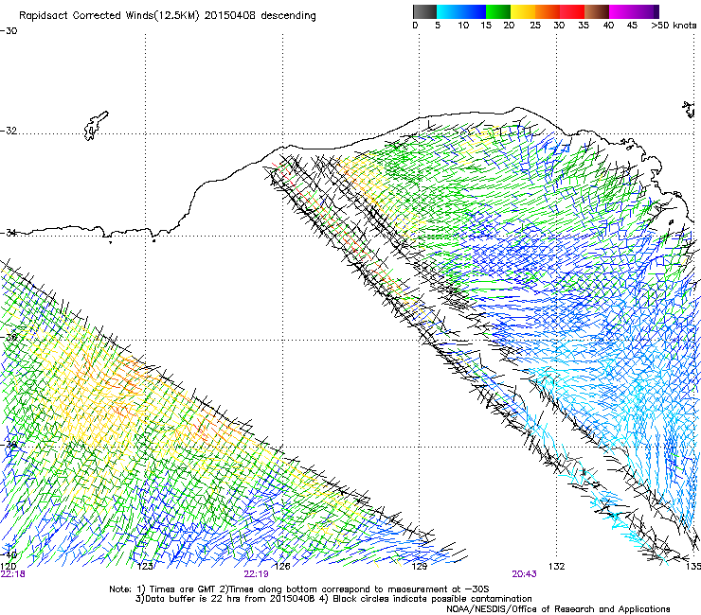Click the magenta-purple 40-50 knots legend segment
The height and width of the screenshot is (615, 701).
coord(634,11)
